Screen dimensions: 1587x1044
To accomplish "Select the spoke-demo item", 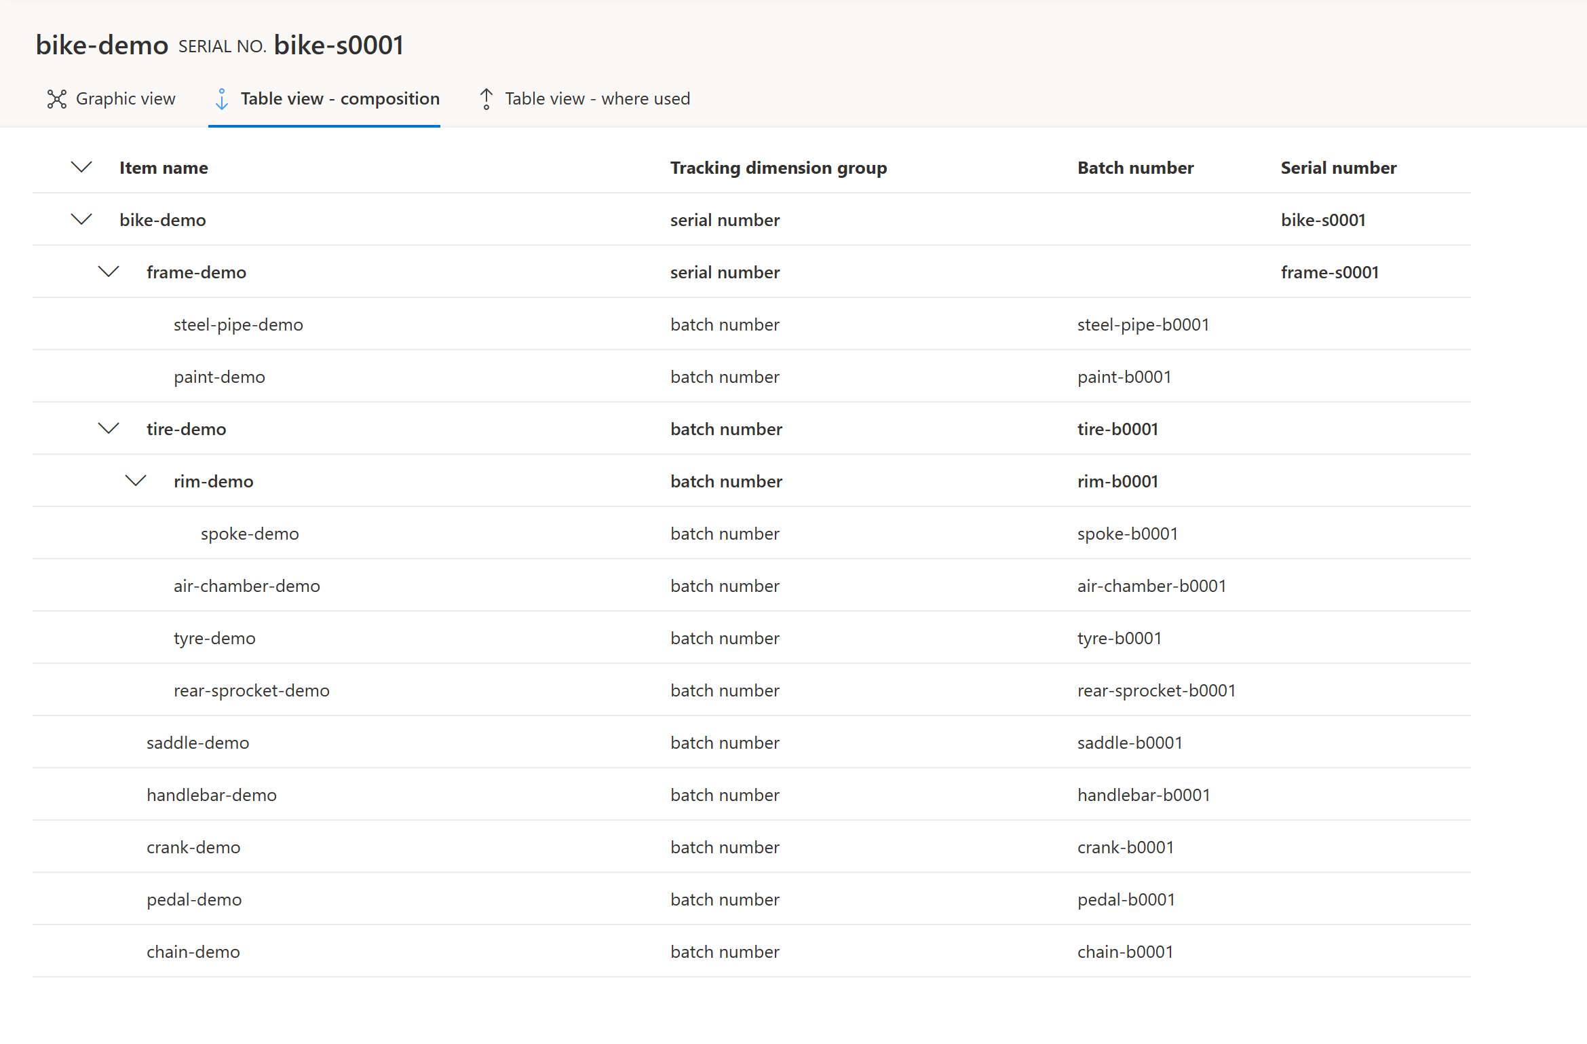I will click(250, 534).
